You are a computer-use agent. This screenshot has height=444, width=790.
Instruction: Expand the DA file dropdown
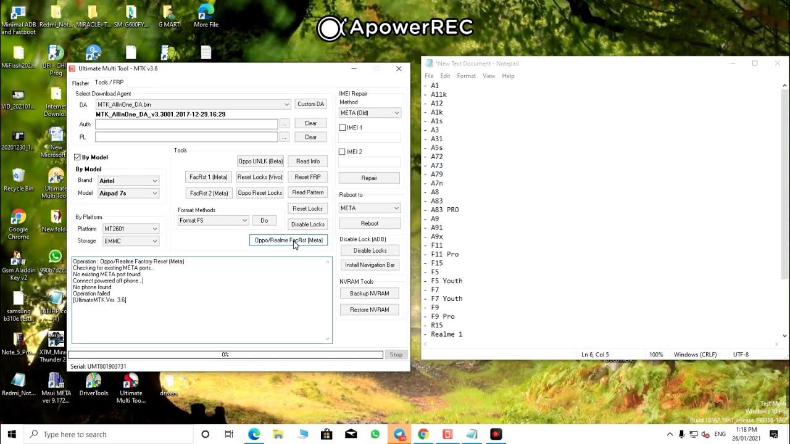pos(286,105)
